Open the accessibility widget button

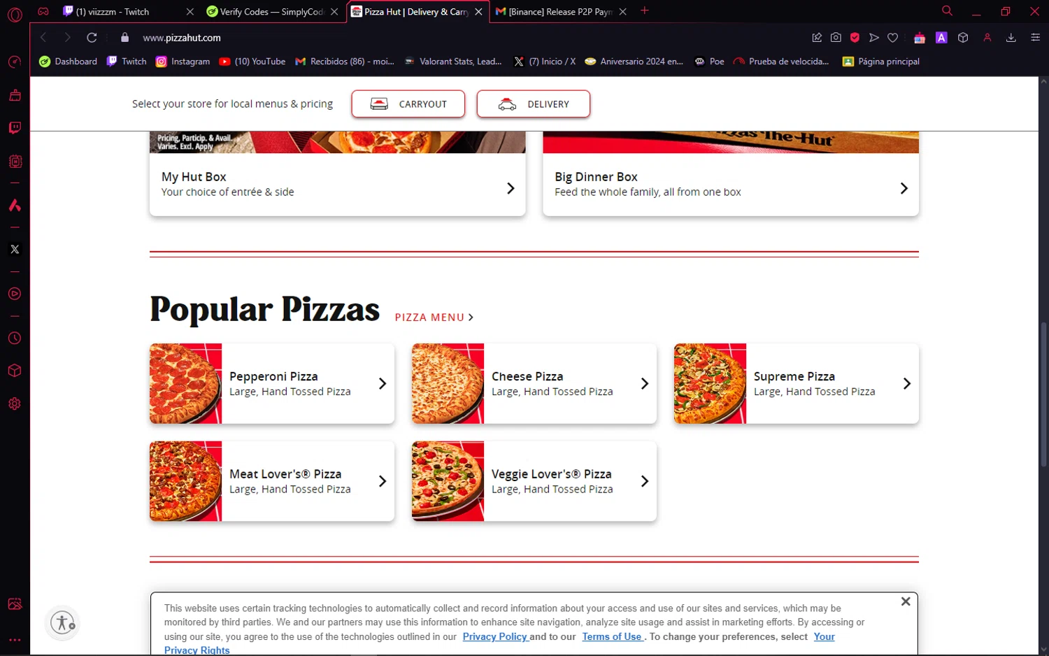click(x=63, y=622)
